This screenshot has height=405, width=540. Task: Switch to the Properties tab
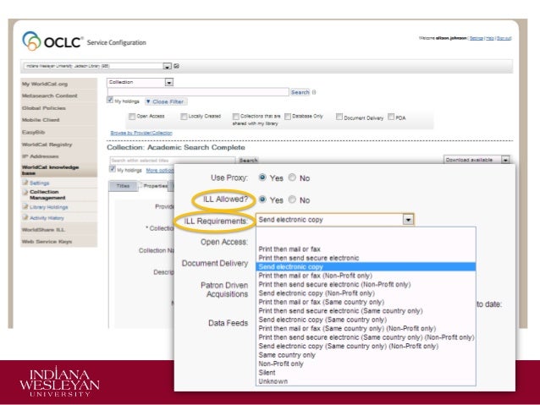pos(154,186)
